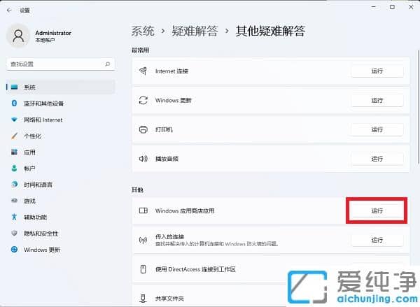420x307 pixels.
Task: Click the 时间和语言 globe icon
Action: (x=14, y=185)
